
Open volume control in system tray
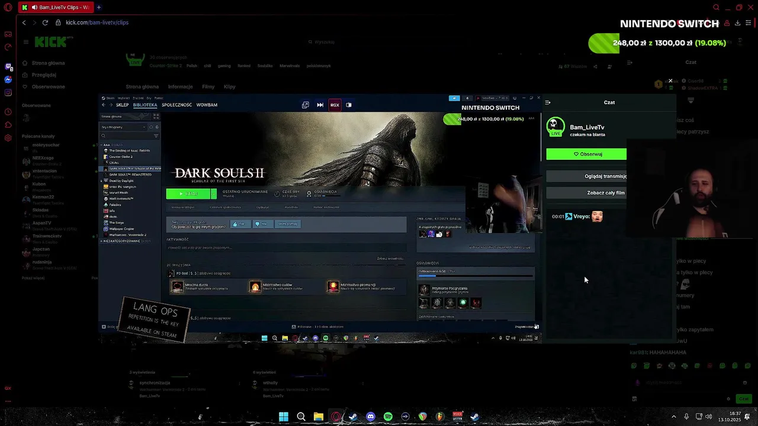coord(709,417)
